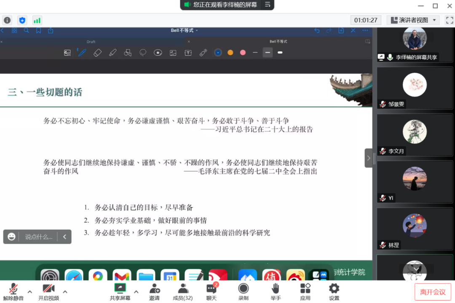Click the raise hand (举手) icon
The image size is (455, 303).
(x=276, y=289)
